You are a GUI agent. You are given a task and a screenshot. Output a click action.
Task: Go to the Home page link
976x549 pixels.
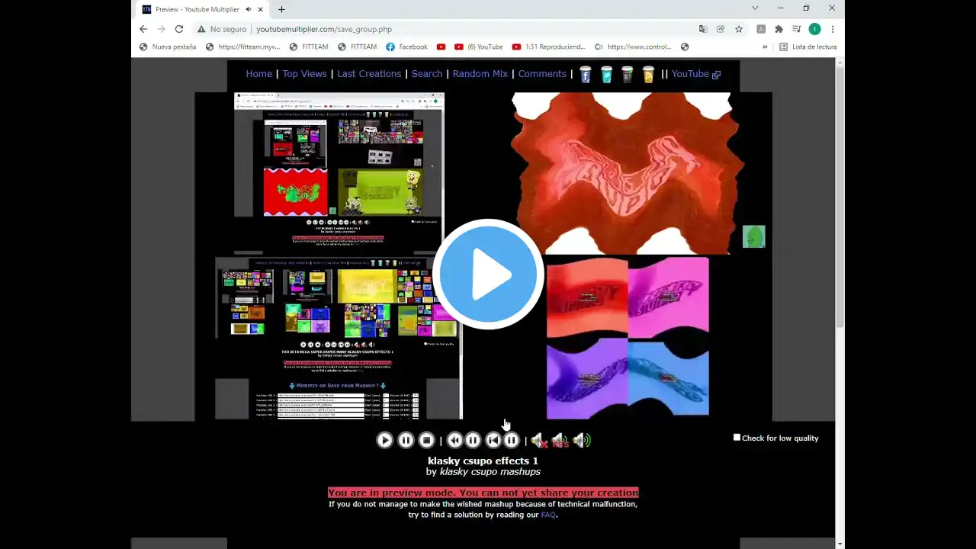click(x=259, y=74)
